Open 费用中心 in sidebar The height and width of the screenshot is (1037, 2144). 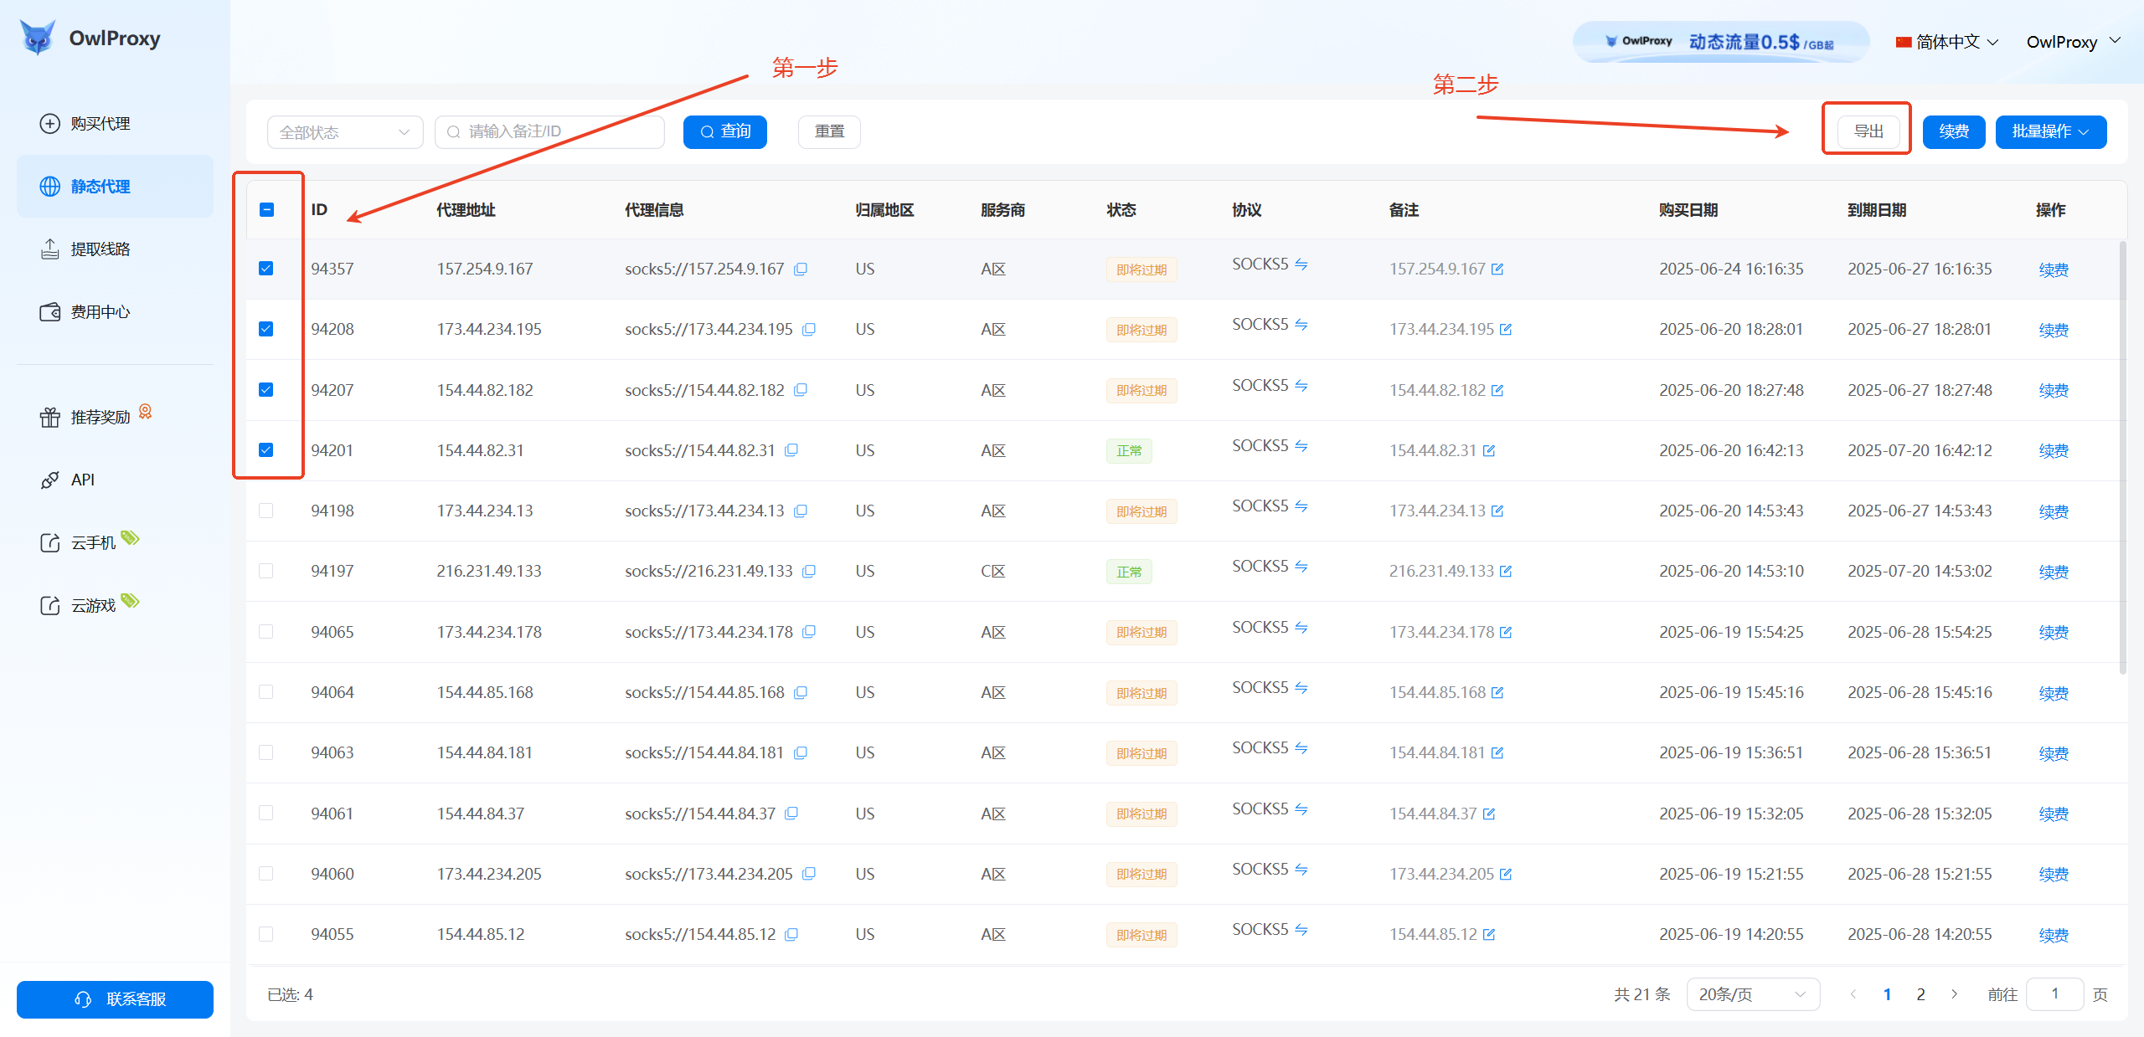click(x=115, y=311)
